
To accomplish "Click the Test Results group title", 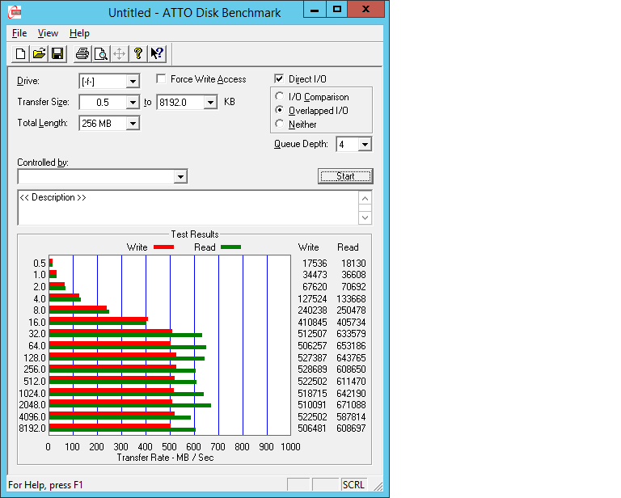I will [x=194, y=234].
